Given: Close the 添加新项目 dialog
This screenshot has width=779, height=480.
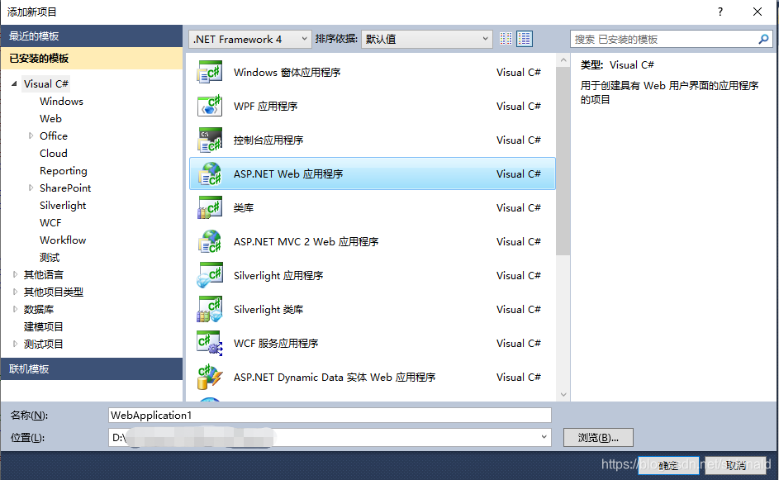Looking at the screenshot, I should (758, 12).
